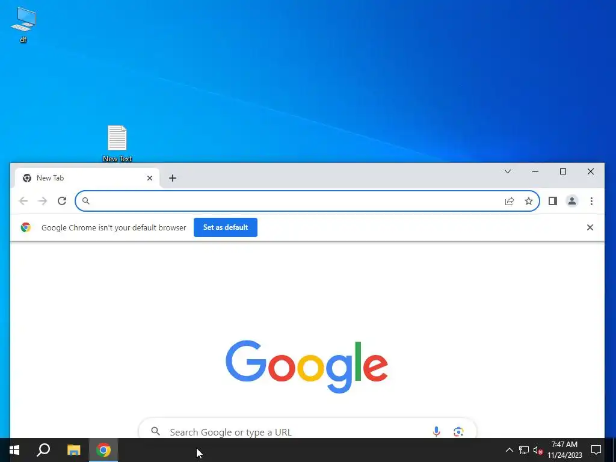Open Chrome's side panel
The width and height of the screenshot is (616, 462).
[553, 201]
